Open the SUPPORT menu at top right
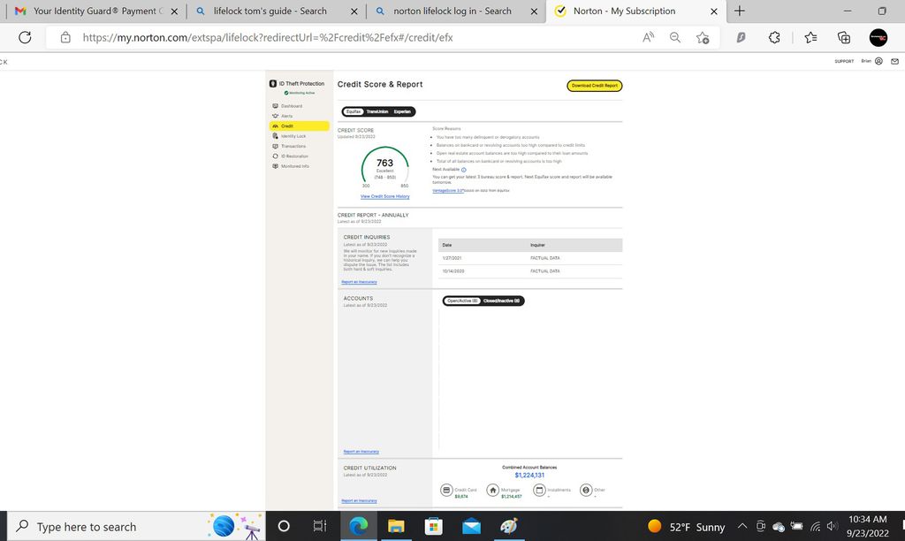The height and width of the screenshot is (541, 905). click(x=845, y=61)
